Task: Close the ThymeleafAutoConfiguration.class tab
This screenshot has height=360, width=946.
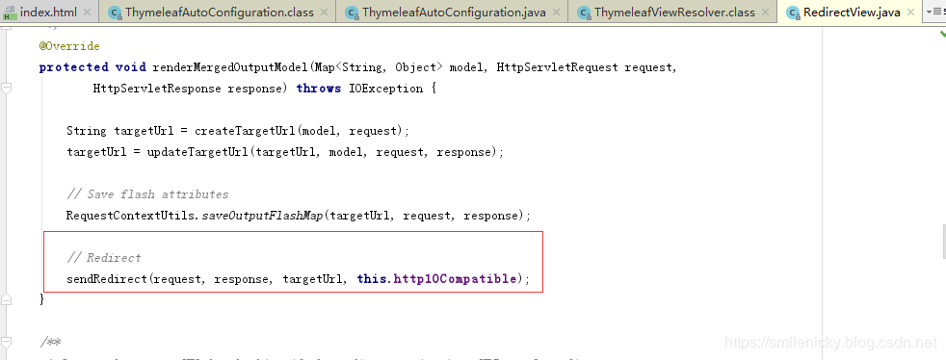Action: (325, 13)
